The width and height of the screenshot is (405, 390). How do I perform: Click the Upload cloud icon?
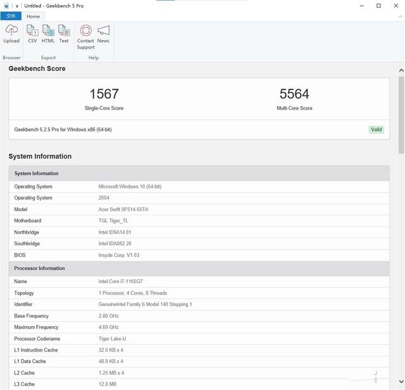(11, 30)
